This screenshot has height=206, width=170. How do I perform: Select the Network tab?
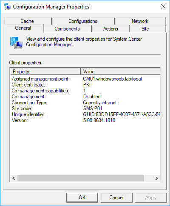tap(140, 21)
